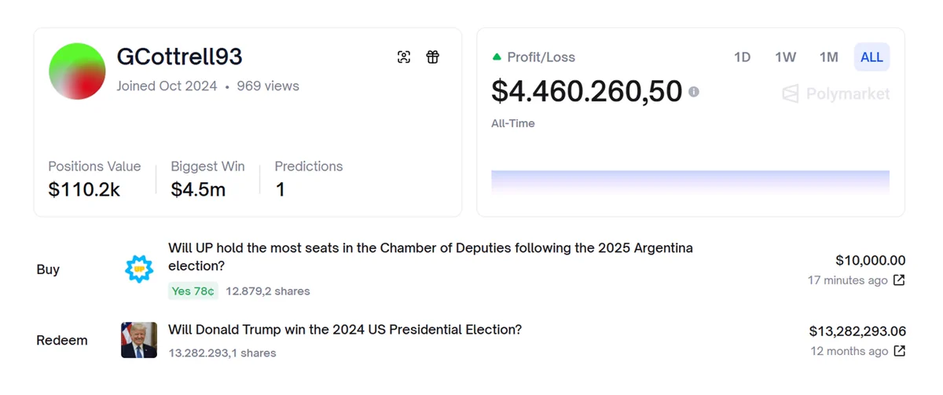Click the profit/loss chart area

pos(690,182)
